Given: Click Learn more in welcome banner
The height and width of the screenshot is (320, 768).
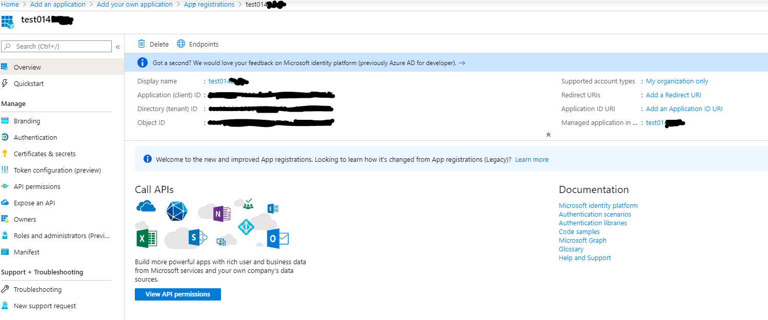Looking at the screenshot, I should point(532,160).
